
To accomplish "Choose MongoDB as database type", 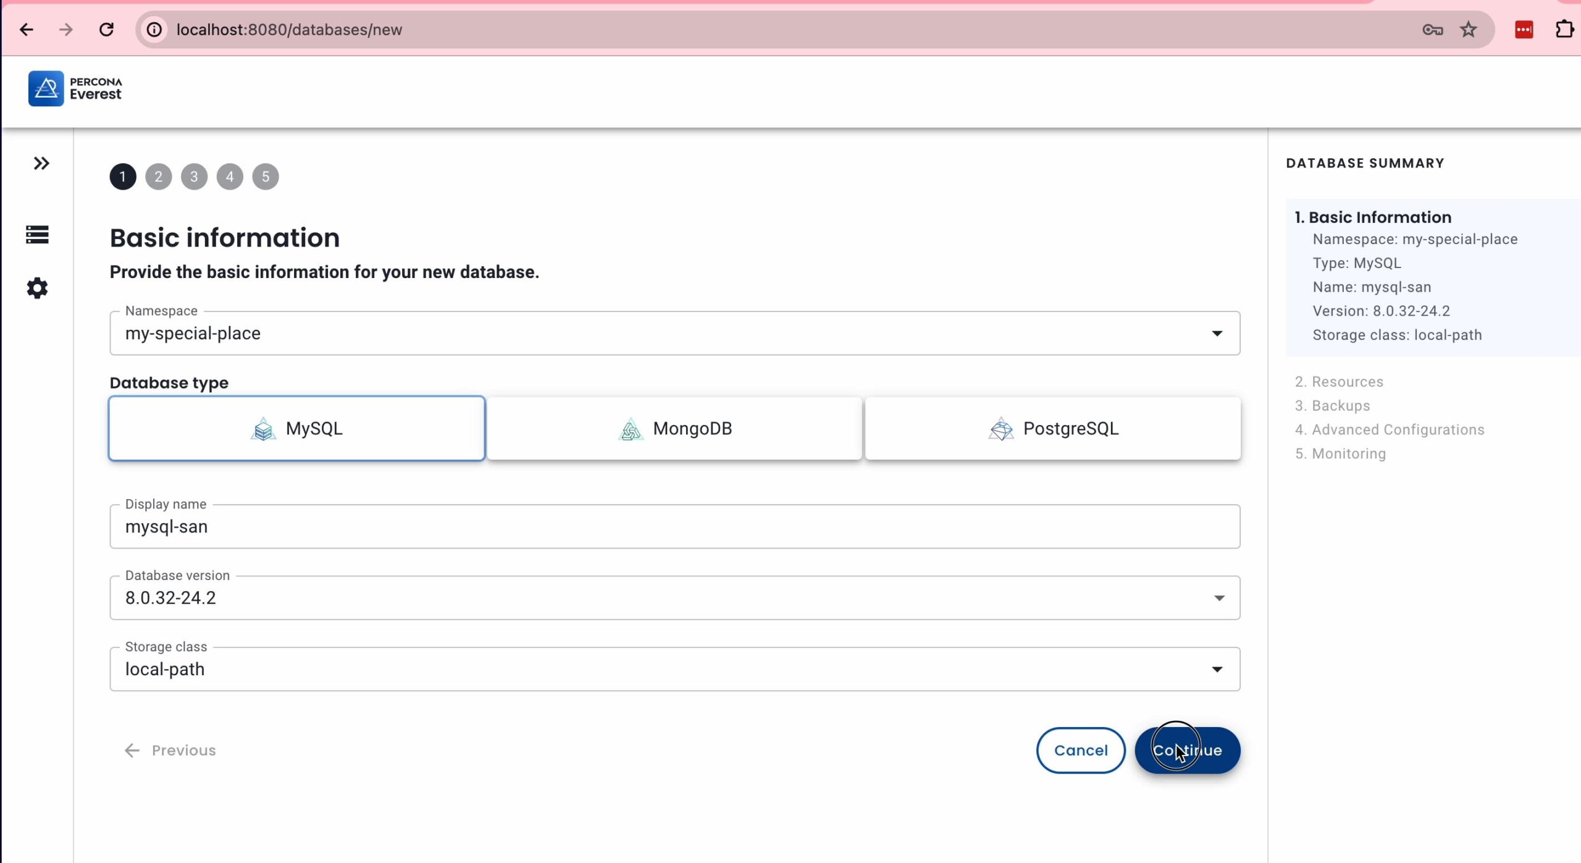I will (674, 429).
